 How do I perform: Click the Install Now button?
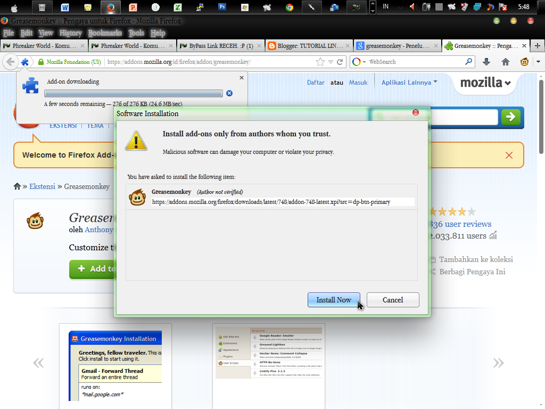tap(334, 300)
